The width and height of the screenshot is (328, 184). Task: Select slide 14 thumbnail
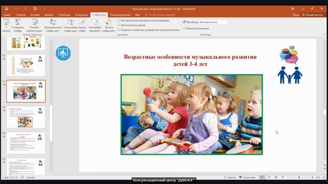[26, 143]
